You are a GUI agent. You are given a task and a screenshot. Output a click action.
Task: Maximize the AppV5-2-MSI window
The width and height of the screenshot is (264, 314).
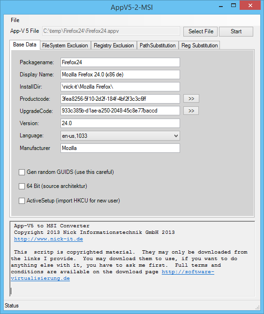click(x=234, y=6)
